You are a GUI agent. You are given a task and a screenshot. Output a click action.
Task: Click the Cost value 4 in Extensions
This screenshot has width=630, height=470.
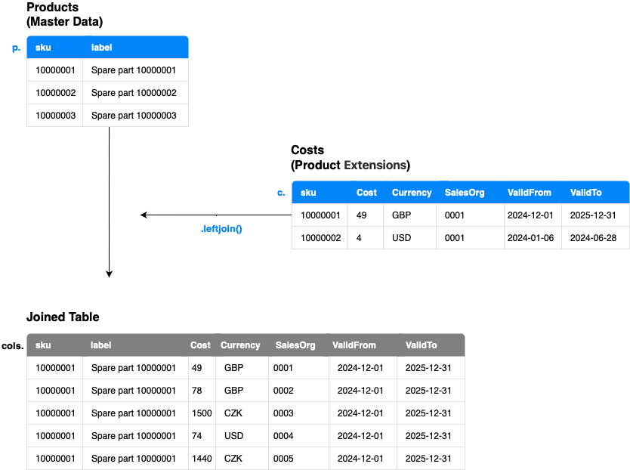[361, 238]
